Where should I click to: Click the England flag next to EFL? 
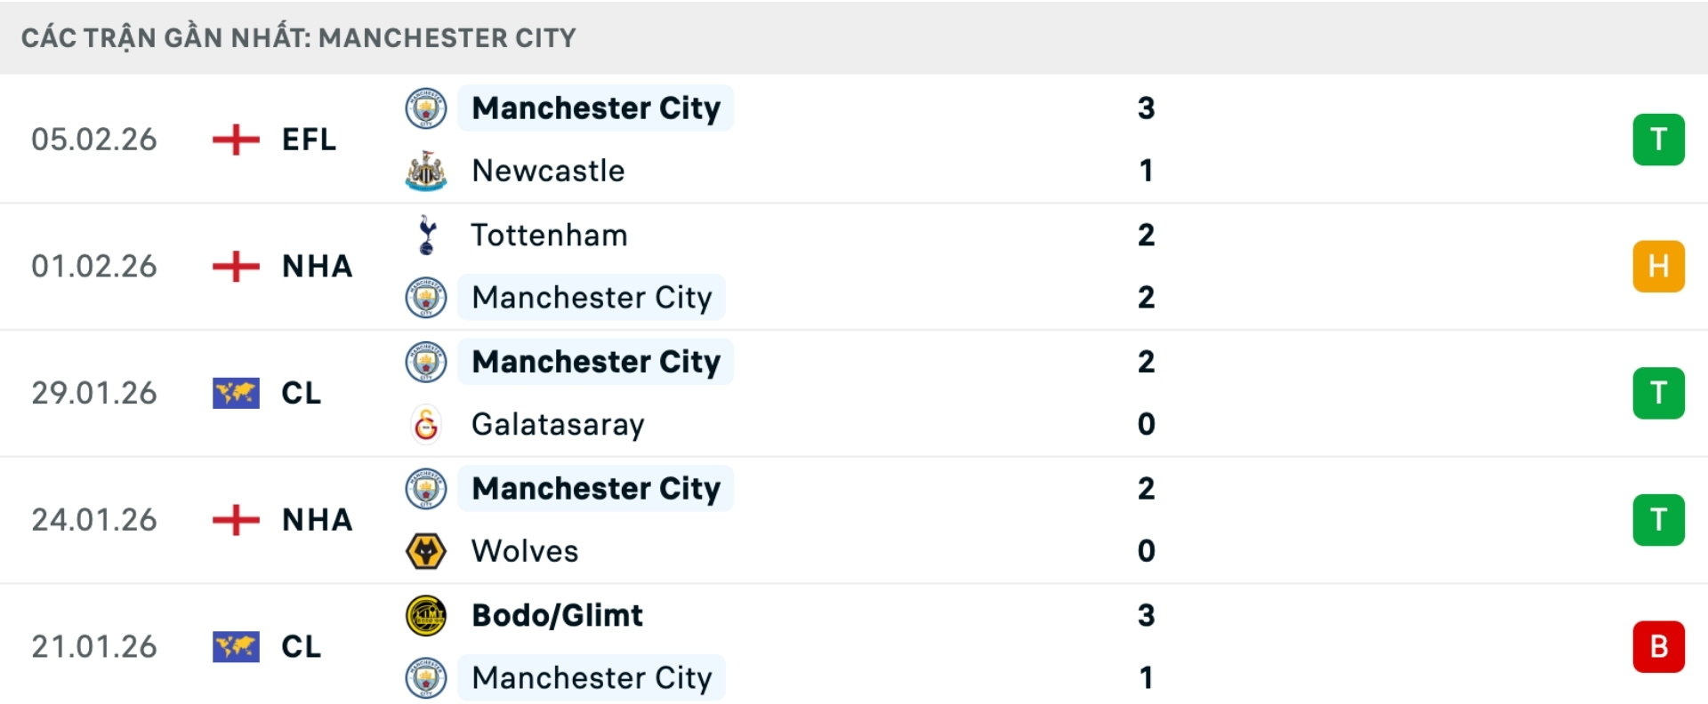(234, 140)
